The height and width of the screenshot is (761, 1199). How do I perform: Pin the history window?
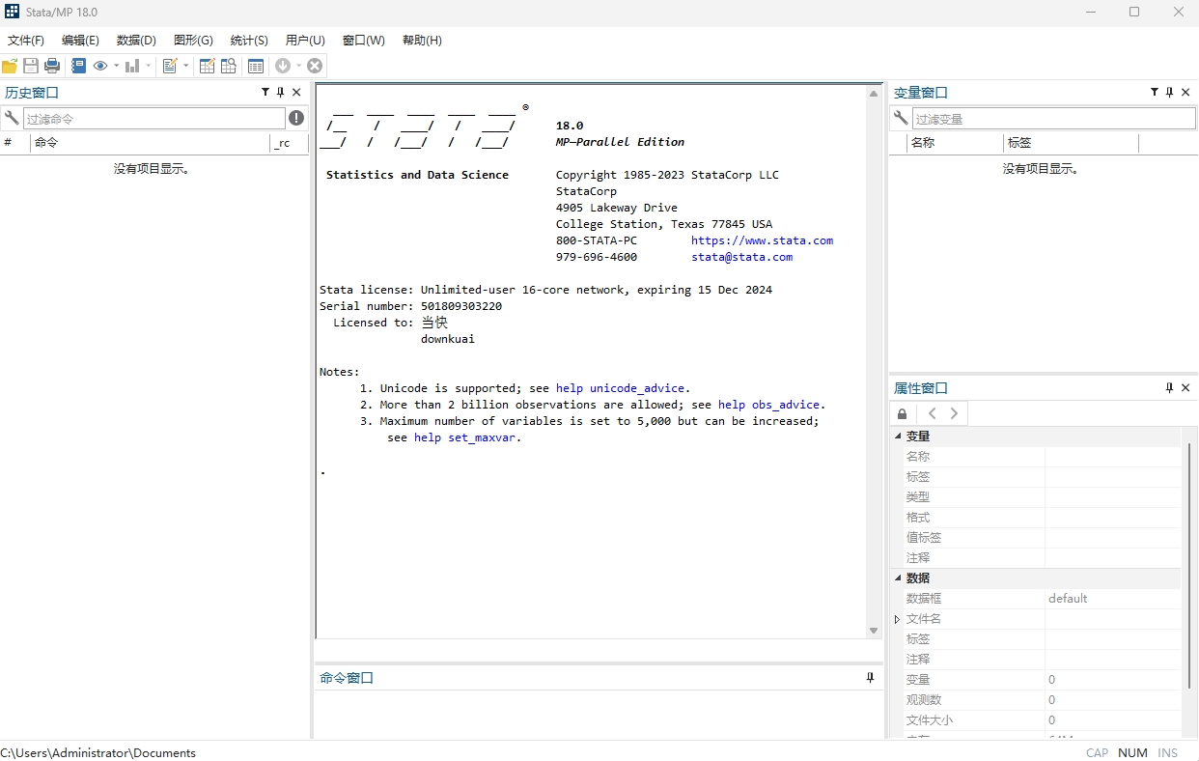point(281,93)
